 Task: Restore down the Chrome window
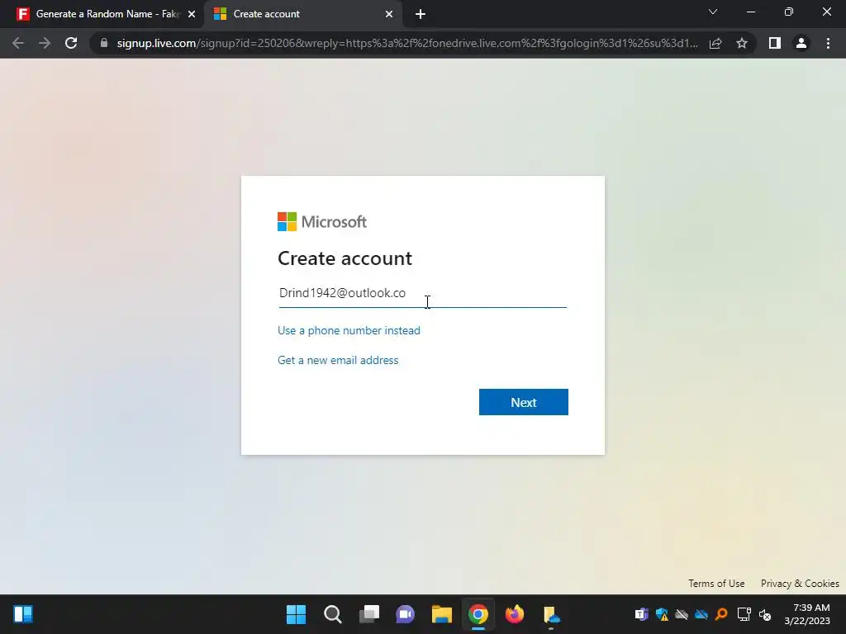[x=789, y=12]
